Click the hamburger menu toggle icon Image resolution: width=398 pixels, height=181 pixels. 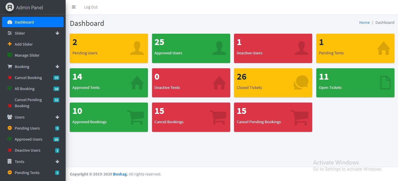(74, 7)
